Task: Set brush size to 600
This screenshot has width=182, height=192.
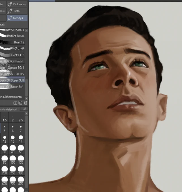Action: pos(5,181)
